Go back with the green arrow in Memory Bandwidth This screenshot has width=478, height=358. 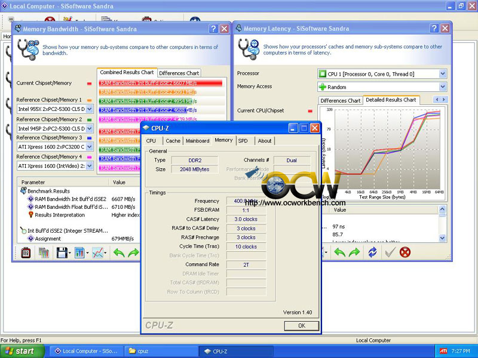click(118, 252)
